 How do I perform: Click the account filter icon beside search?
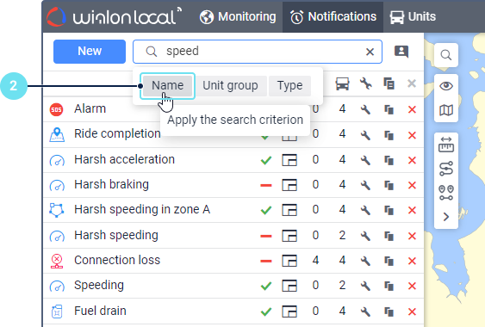coord(401,52)
